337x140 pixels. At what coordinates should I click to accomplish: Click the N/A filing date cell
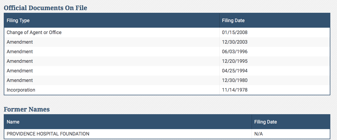(x=259, y=134)
